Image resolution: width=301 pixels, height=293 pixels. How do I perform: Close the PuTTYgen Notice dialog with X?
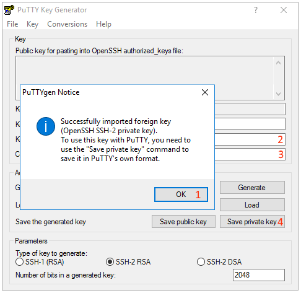coord(205,92)
